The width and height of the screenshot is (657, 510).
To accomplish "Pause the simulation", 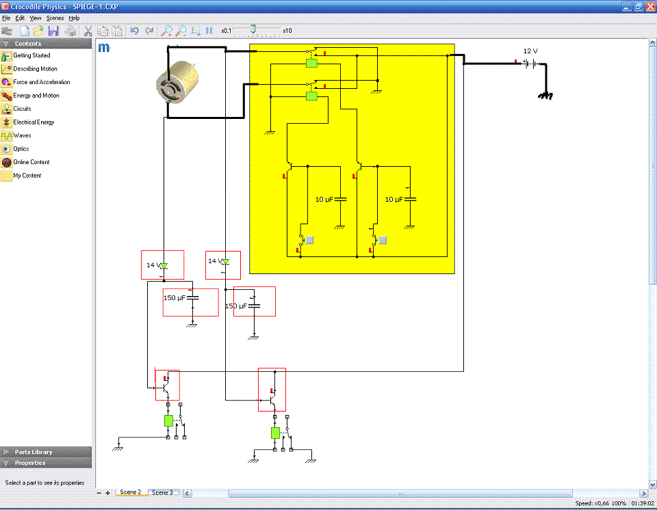I will pos(209,31).
